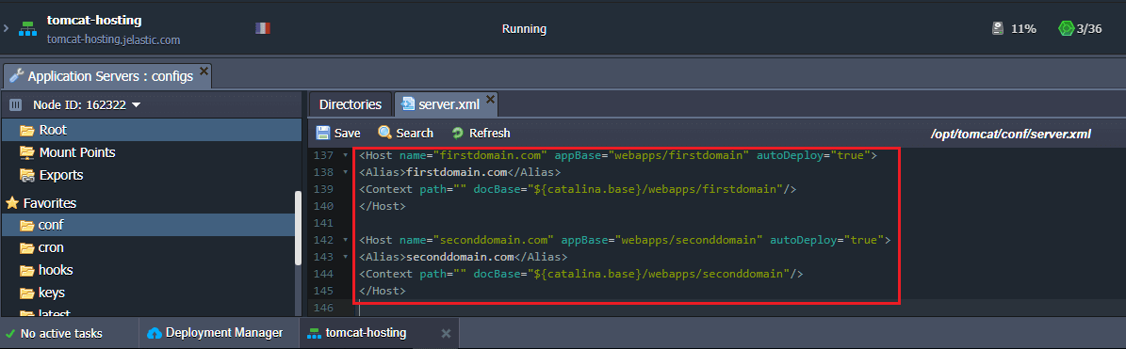Viewport: 1126px width, 349px height.
Task: Click the node icon beside Node ID
Action: 15,104
